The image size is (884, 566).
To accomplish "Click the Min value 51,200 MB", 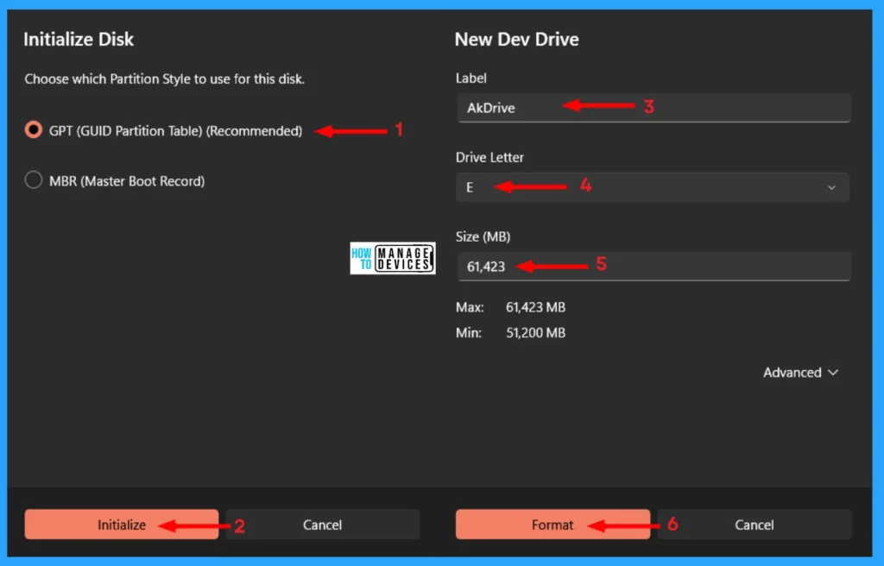I will (x=535, y=332).
